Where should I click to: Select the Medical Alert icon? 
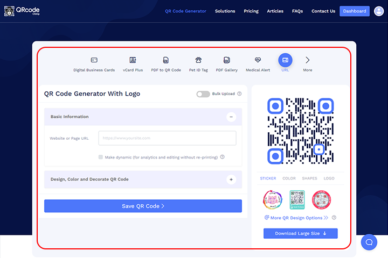pos(258,60)
